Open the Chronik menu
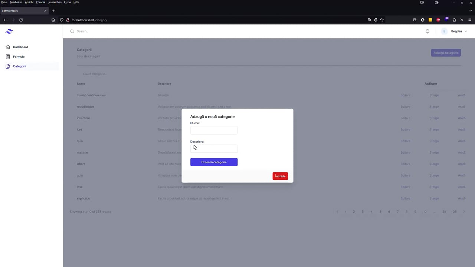 (40, 2)
